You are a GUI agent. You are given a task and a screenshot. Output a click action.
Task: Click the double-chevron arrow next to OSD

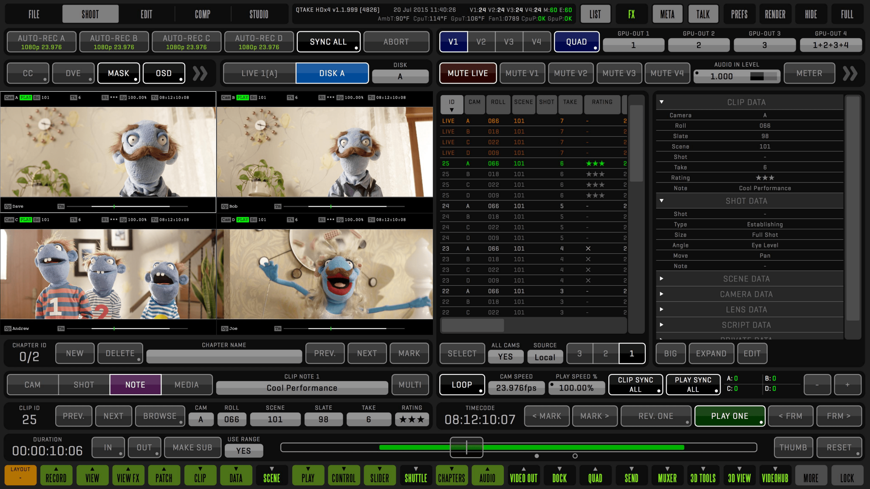pos(200,73)
